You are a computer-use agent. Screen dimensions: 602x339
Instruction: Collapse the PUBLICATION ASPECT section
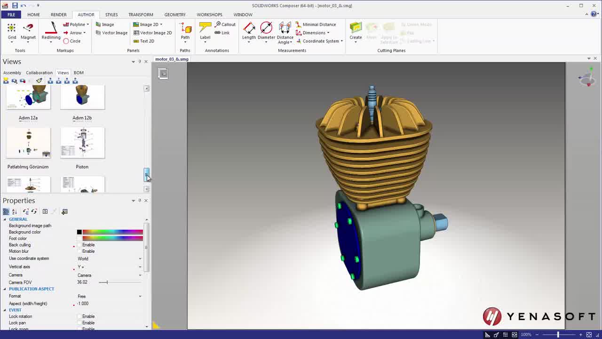(x=5, y=289)
